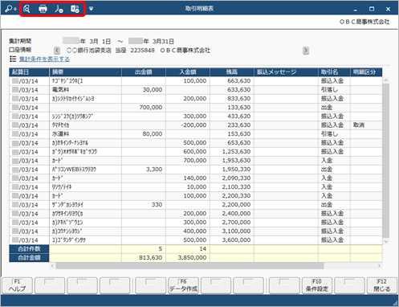Click the horizontal scrollbar left arrow
This screenshot has width=399, height=307.
(x=52, y=266)
